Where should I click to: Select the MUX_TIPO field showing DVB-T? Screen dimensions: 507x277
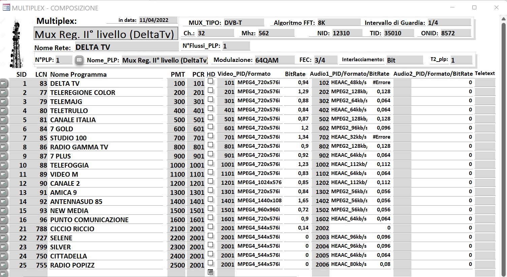pyautogui.click(x=244, y=23)
